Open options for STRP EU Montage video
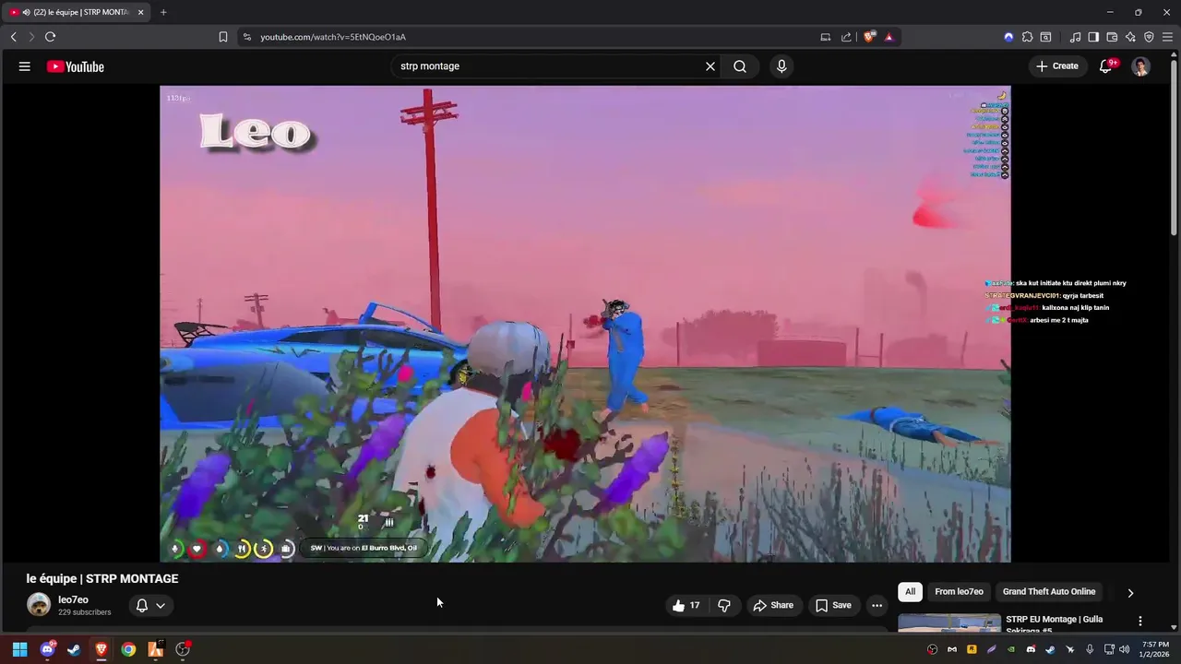 1140,622
